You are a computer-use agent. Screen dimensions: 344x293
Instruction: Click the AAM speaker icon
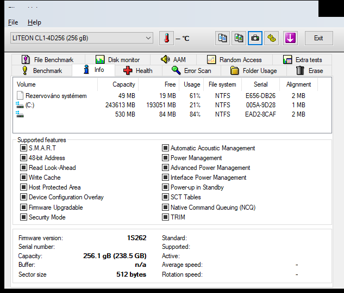click(x=165, y=59)
